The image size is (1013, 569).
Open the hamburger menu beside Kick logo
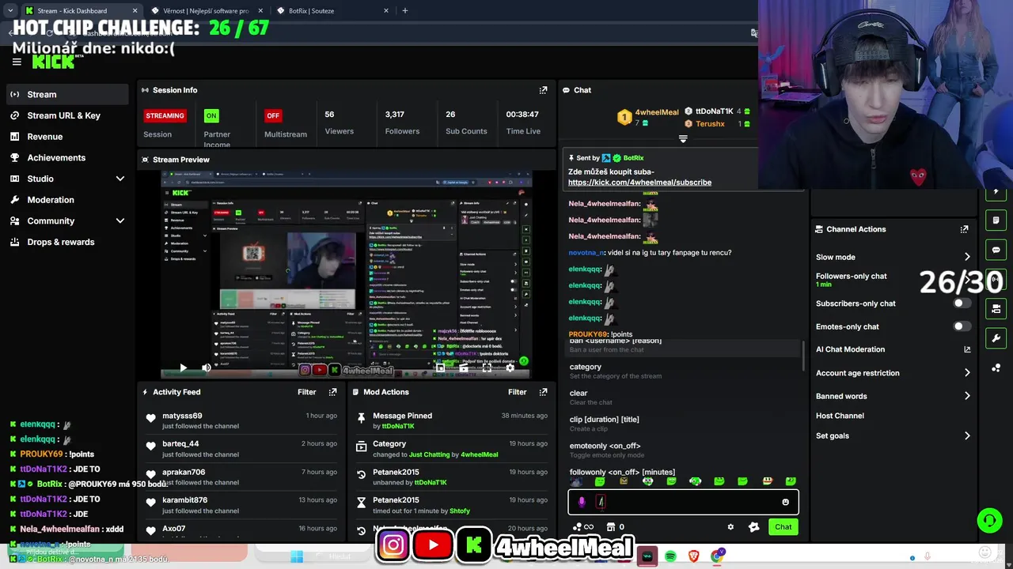click(x=17, y=62)
